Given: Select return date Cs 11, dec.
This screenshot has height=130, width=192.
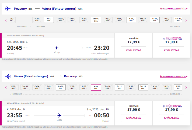Looking at the screenshot, I should pos(120,87).
